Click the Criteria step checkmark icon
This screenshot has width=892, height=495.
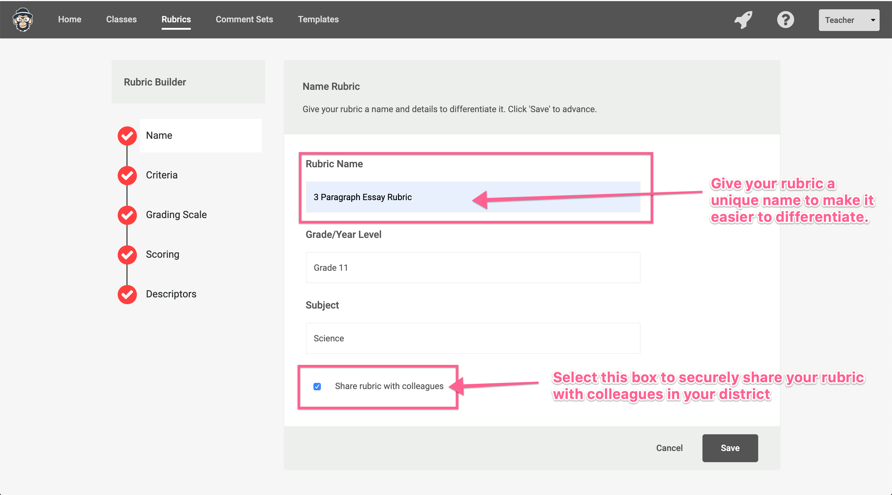[x=127, y=175]
